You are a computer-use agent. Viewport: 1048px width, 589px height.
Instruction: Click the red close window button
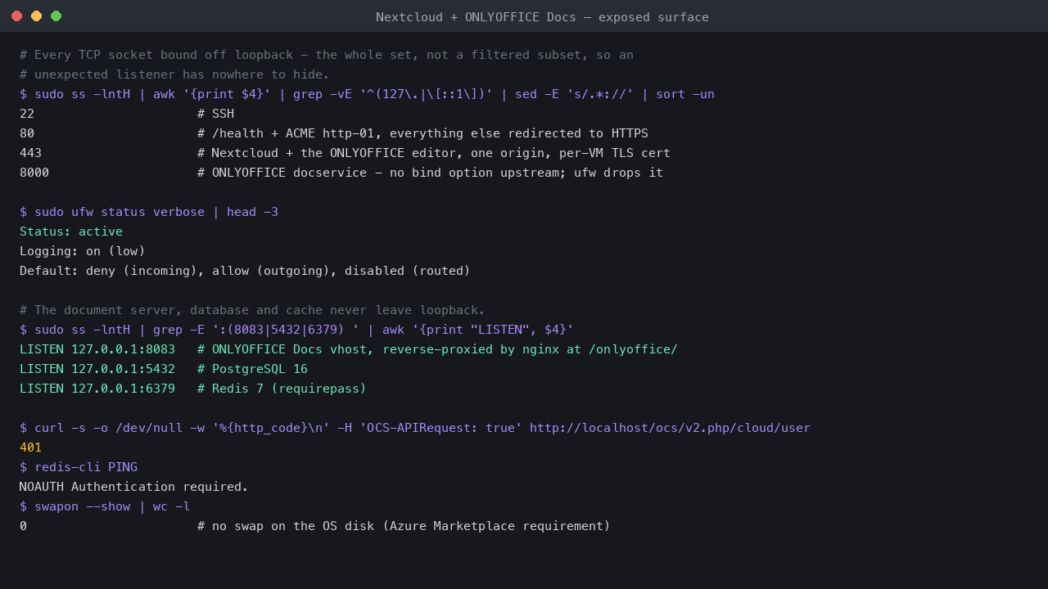(16, 16)
